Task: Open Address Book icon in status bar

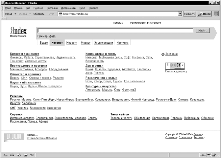Action: 25,155
